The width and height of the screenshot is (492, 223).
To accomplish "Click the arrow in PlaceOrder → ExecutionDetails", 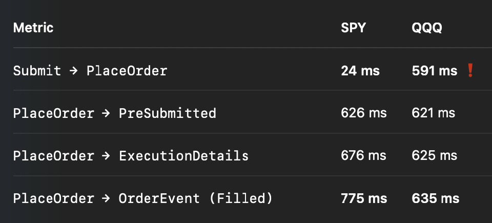I will 106,156.
